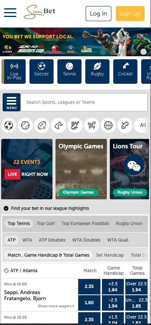151x325 pixels.
Task: Select the Set Handicap market tab
Action: click(x=110, y=255)
